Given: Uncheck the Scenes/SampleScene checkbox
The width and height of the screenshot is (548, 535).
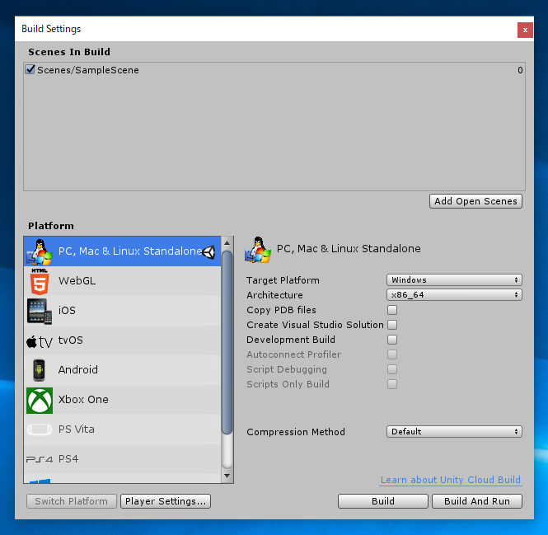Looking at the screenshot, I should coord(30,69).
